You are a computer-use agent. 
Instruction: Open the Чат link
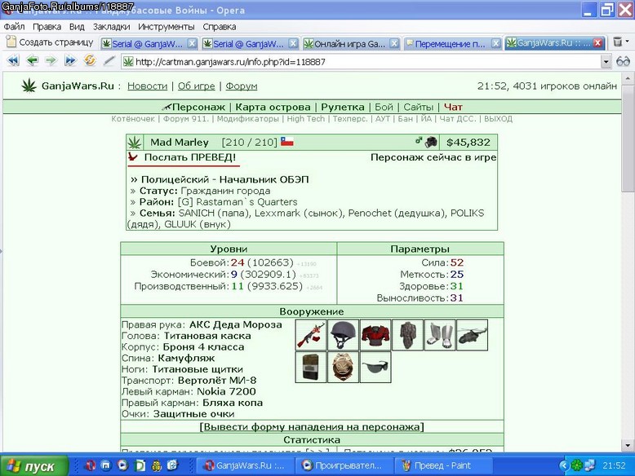453,107
